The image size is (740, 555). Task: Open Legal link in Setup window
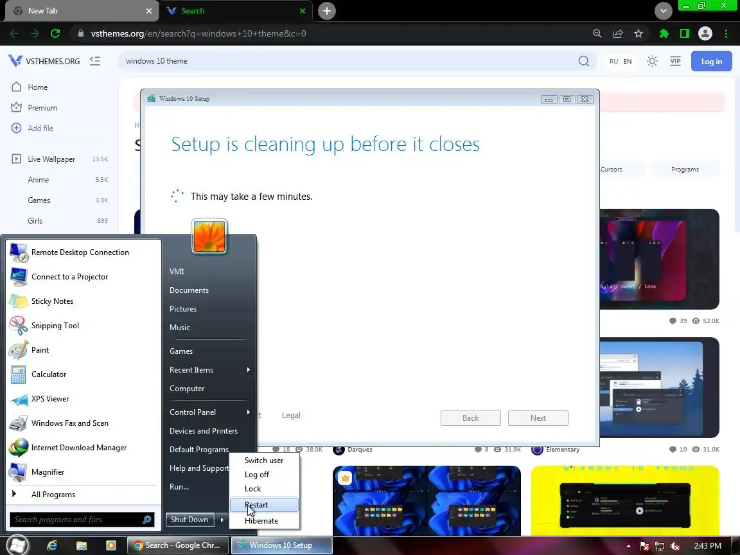(x=291, y=416)
